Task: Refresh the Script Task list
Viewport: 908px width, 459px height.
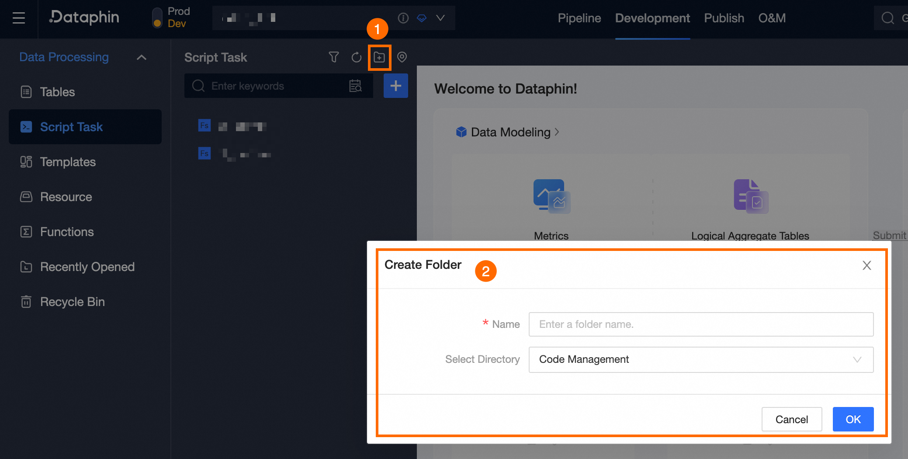Action: (357, 57)
